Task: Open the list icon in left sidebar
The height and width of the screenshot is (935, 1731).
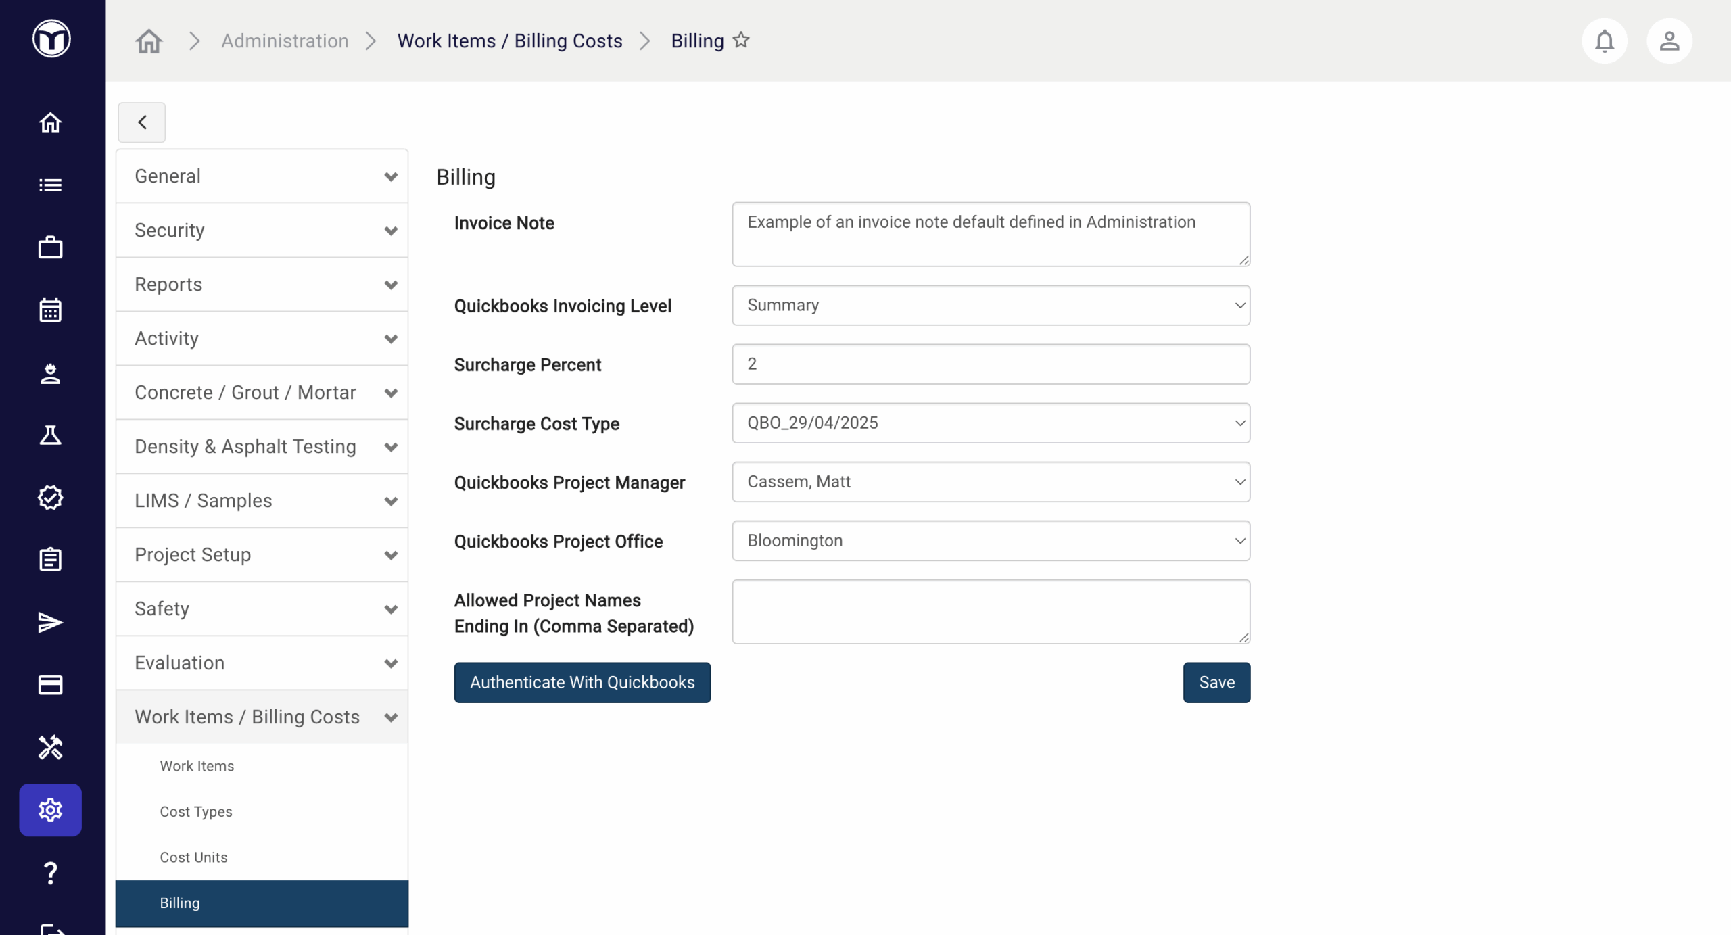Action: point(50,185)
